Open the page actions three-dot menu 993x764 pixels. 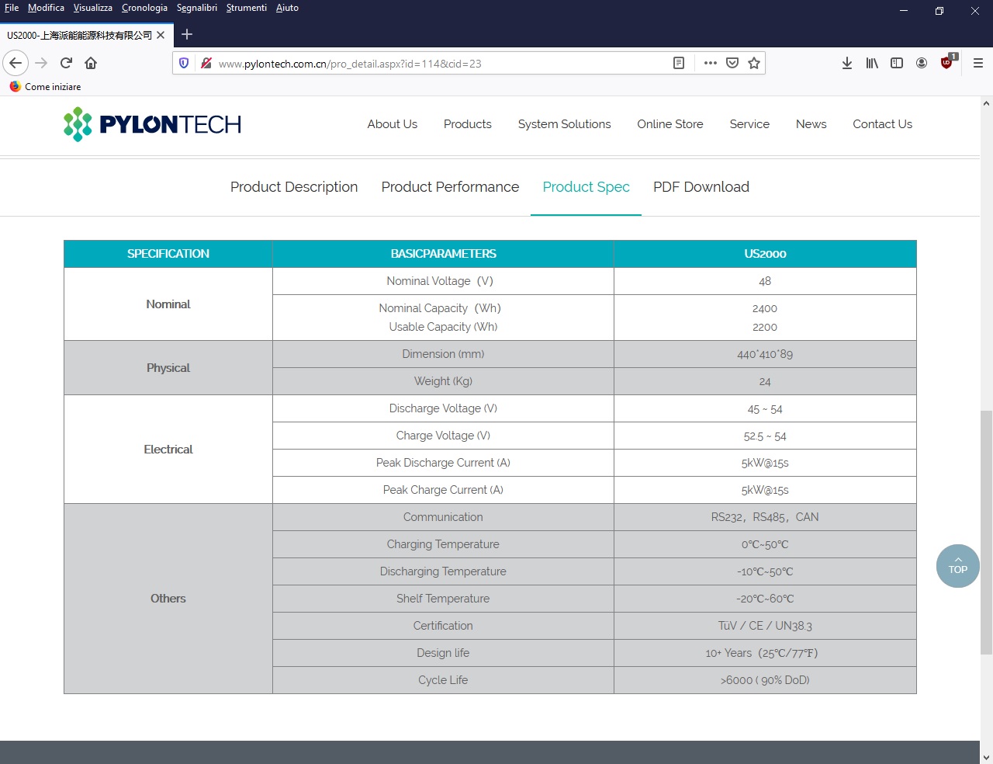coord(710,63)
